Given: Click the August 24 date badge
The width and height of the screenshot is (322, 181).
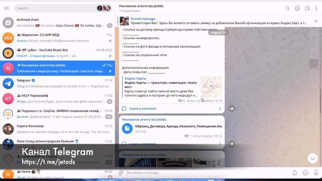Looking at the screenshot, I should click(218, 32).
